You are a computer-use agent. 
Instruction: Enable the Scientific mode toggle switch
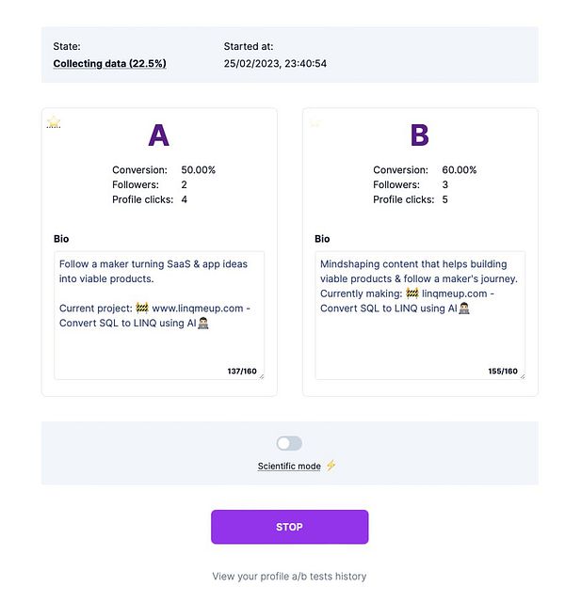coord(289,443)
